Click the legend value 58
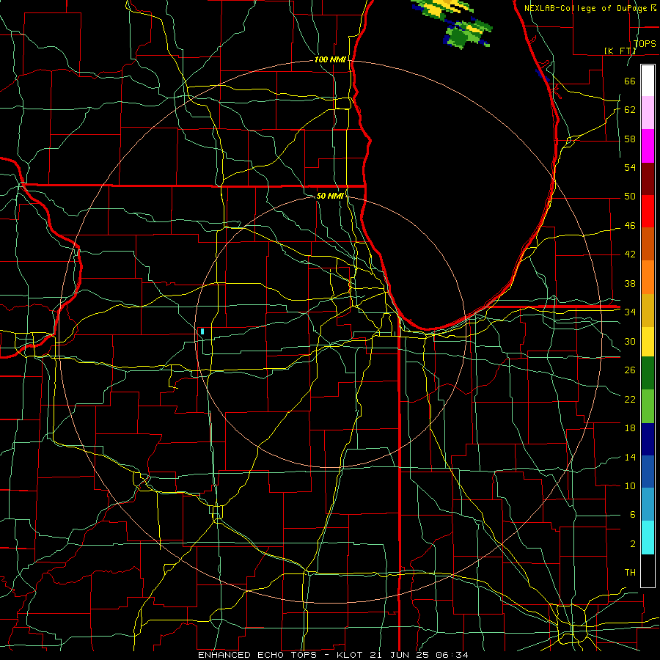Image resolution: width=660 pixels, height=660 pixels. click(630, 139)
